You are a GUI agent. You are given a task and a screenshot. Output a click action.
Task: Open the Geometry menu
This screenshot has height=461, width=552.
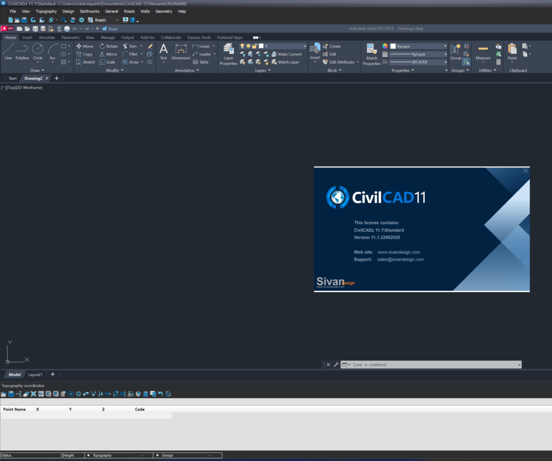pos(164,11)
